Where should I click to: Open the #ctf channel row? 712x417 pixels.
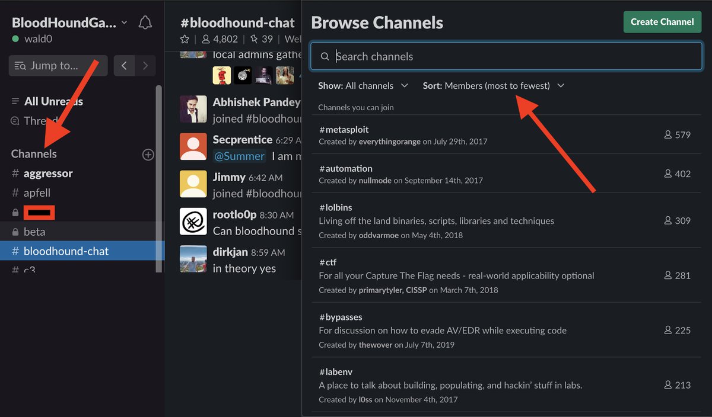(507, 275)
